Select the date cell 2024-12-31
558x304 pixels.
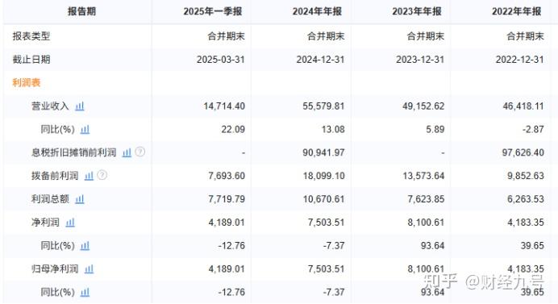(320, 60)
